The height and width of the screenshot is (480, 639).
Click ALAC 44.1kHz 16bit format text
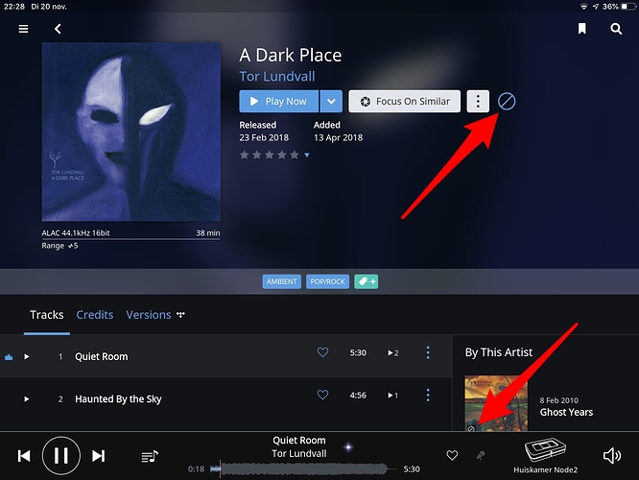[x=76, y=233]
